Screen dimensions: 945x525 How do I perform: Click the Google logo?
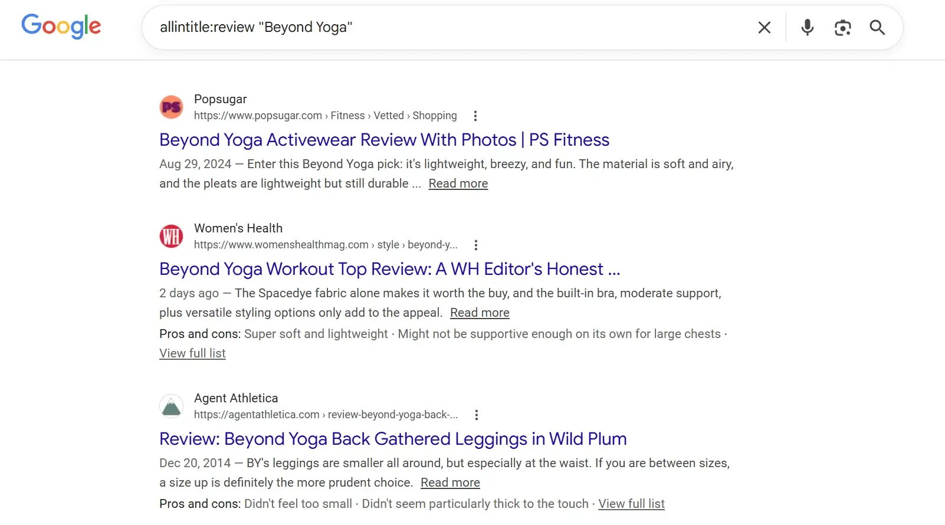coord(61,26)
